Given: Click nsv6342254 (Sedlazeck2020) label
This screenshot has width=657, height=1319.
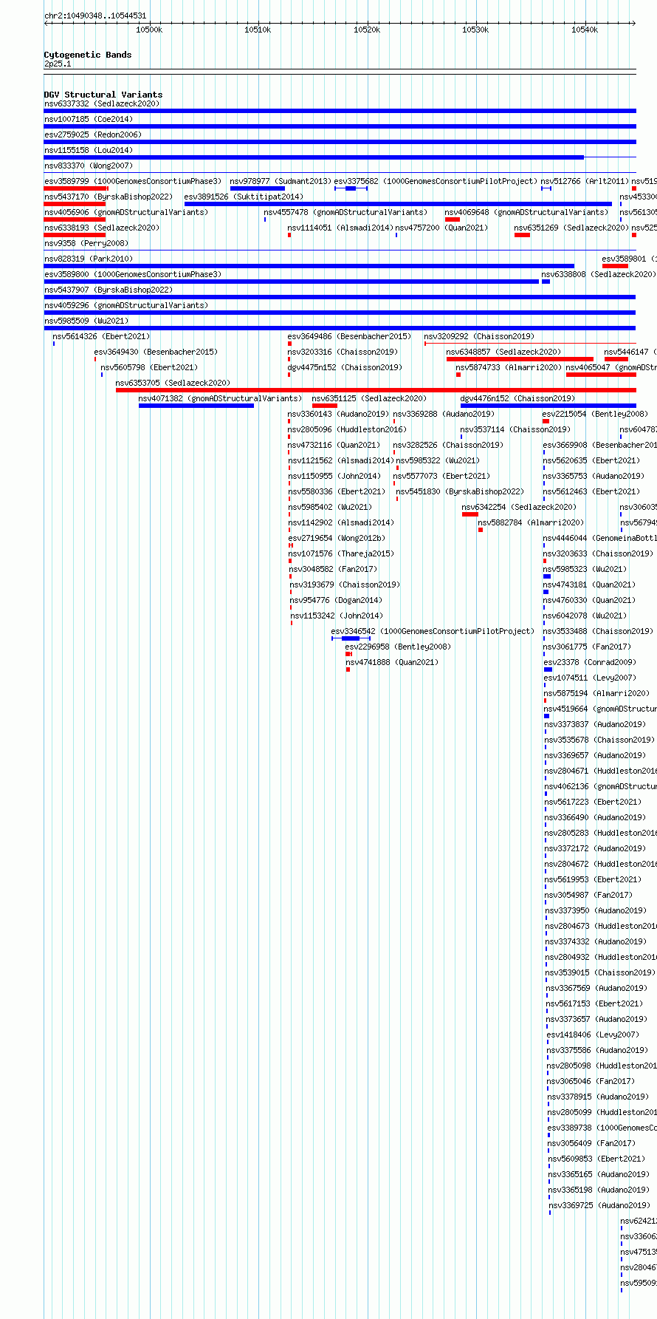Looking at the screenshot, I should 519,508.
